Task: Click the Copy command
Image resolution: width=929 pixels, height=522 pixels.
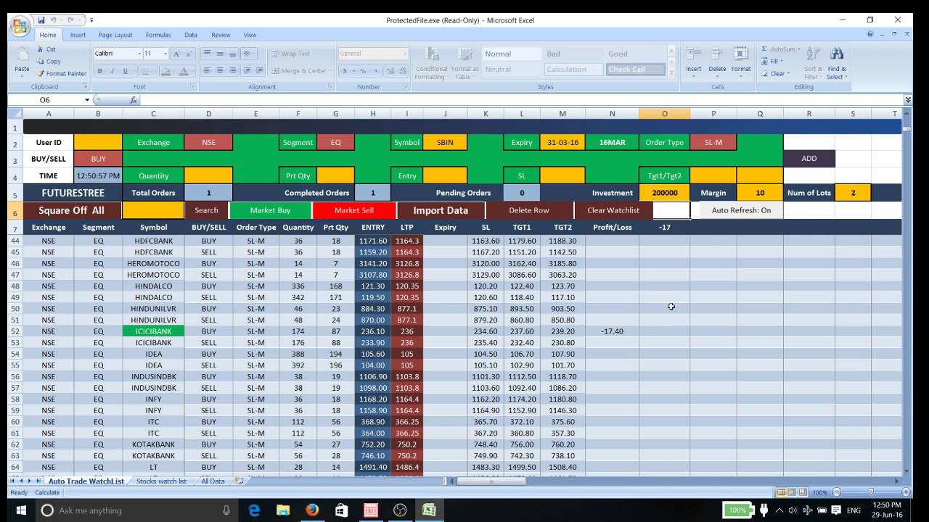Action: point(49,62)
